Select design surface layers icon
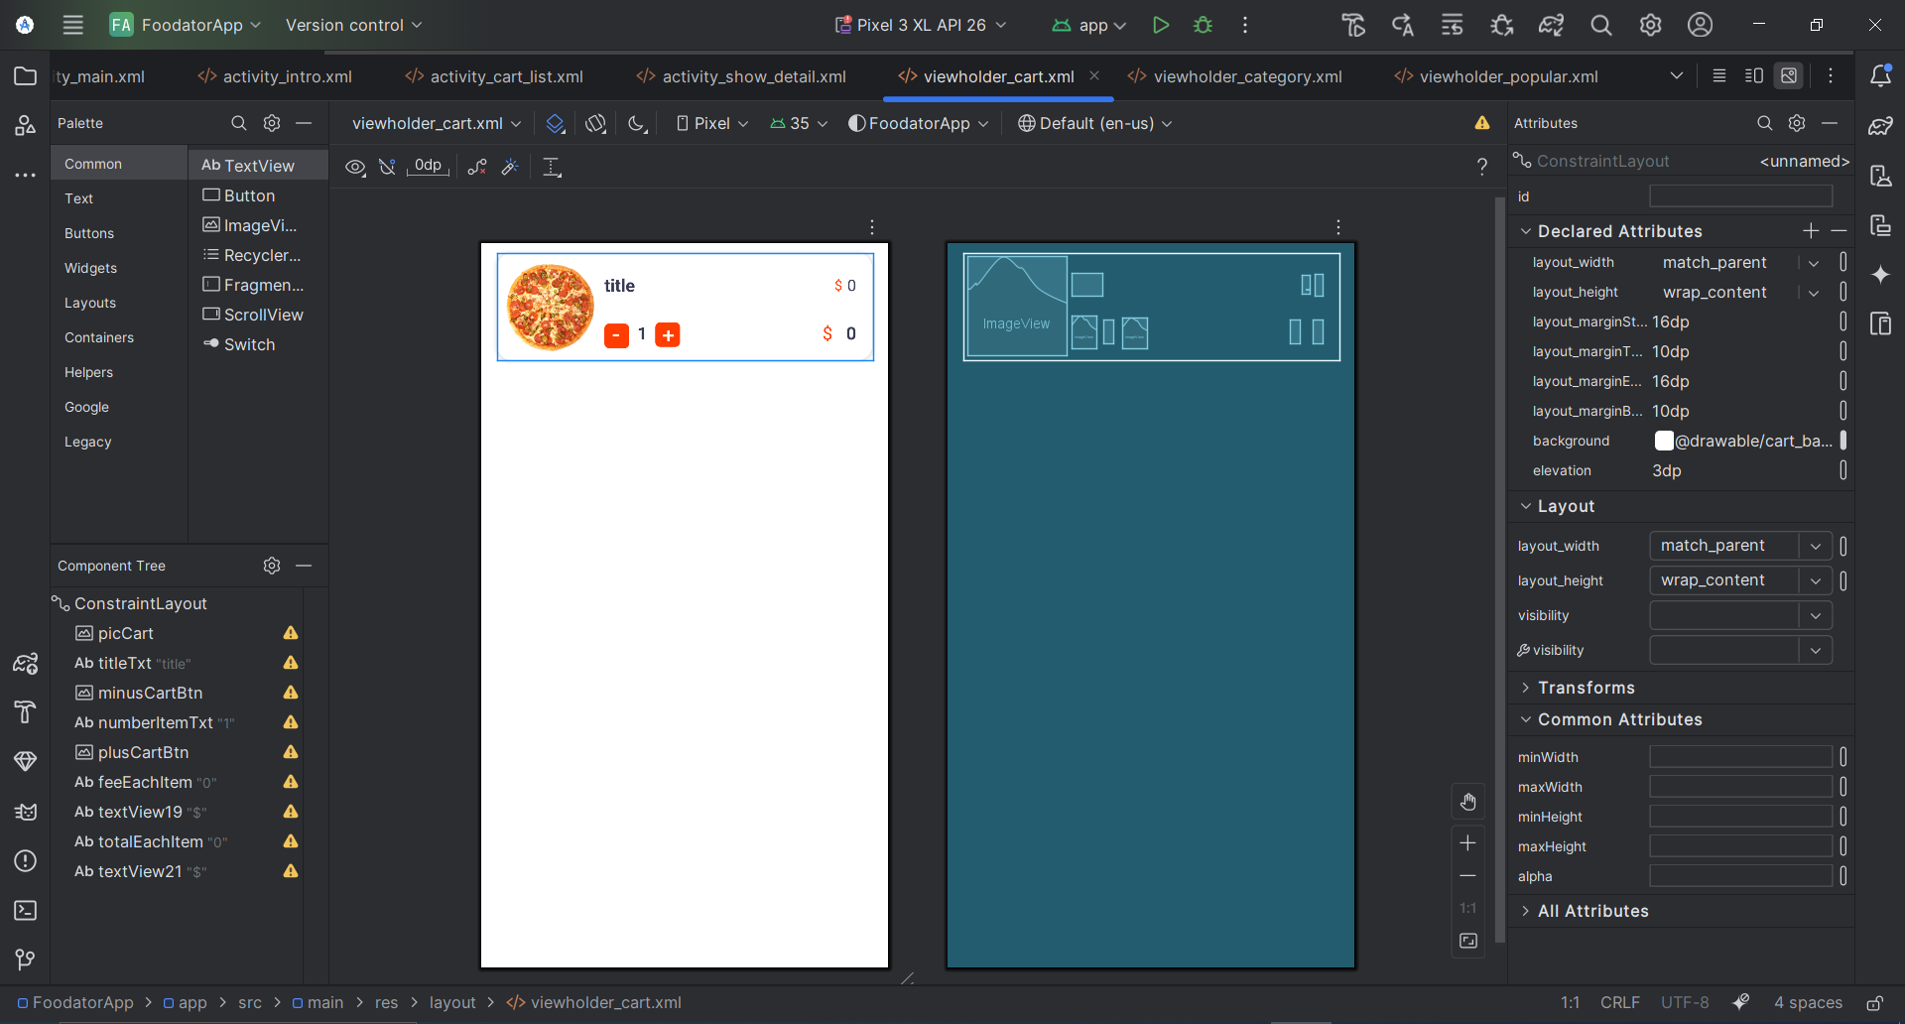The image size is (1905, 1024). [556, 123]
